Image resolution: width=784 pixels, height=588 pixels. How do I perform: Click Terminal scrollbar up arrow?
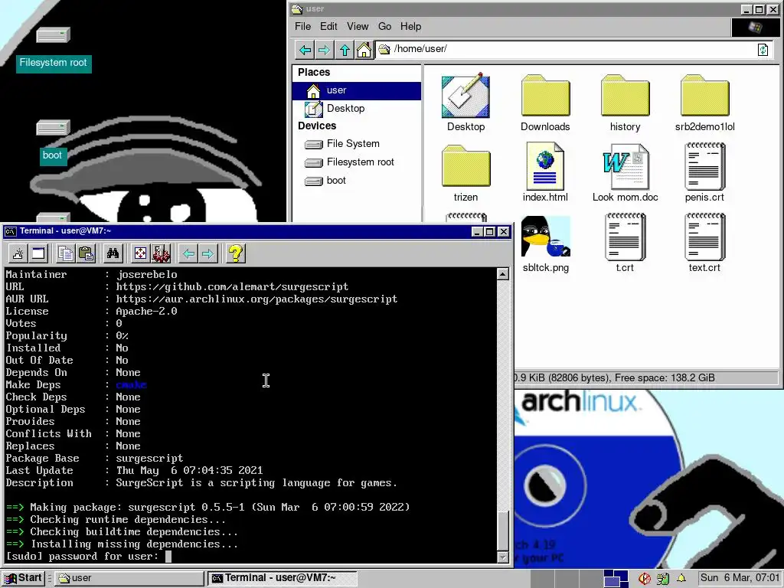[x=503, y=274]
